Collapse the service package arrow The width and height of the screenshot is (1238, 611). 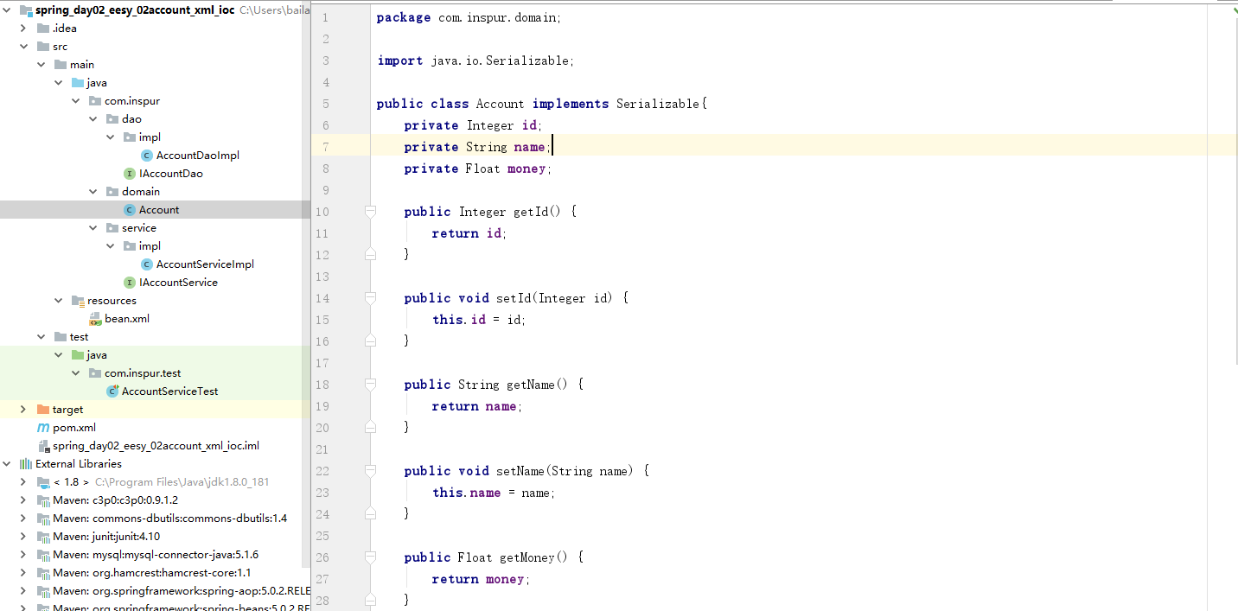(x=93, y=228)
